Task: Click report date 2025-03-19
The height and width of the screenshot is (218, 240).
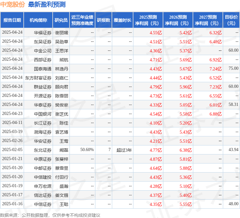Action: pyautogui.click(x=12, y=131)
